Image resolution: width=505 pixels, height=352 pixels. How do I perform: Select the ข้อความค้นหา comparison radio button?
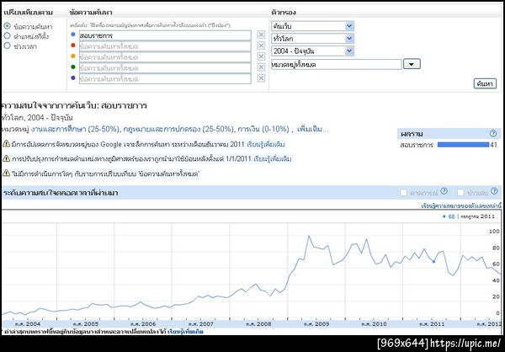coord(8,27)
